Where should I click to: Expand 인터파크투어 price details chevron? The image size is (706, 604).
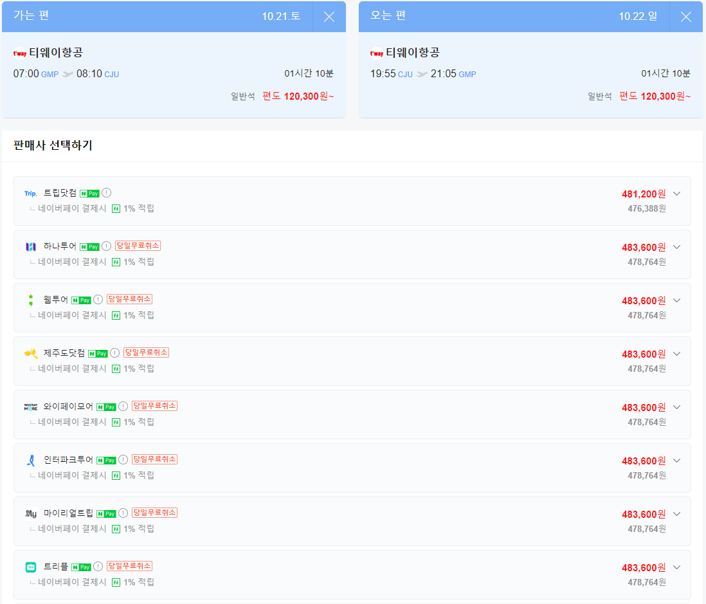coord(676,461)
